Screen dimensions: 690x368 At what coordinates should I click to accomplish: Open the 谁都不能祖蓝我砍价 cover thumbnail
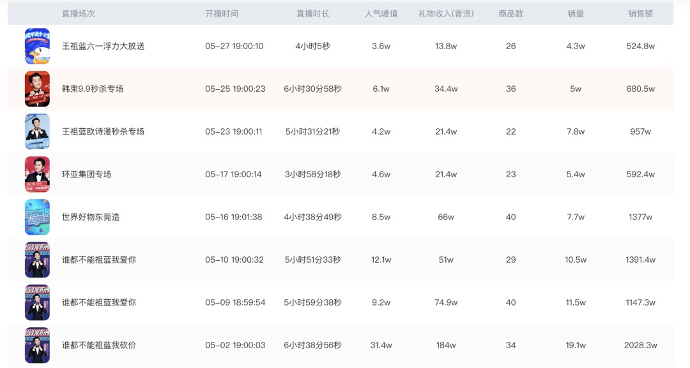37,345
